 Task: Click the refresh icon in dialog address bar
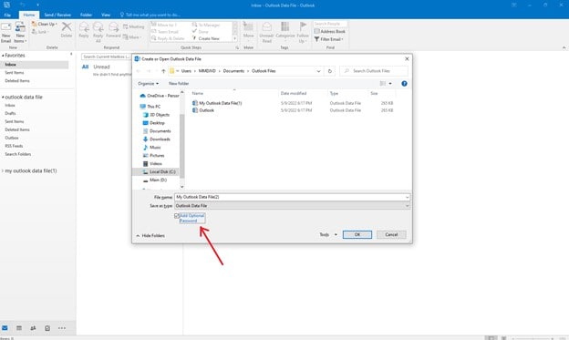(x=330, y=71)
